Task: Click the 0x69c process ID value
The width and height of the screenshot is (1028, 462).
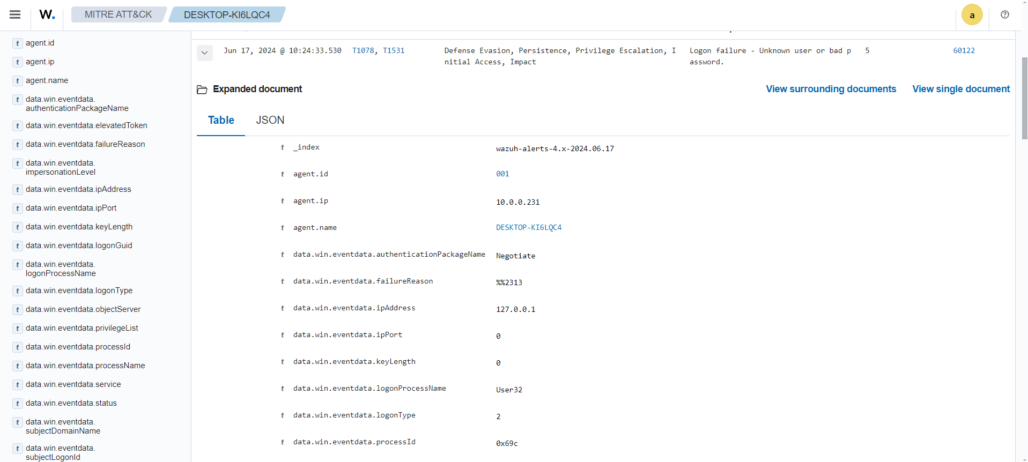Action: [x=507, y=443]
